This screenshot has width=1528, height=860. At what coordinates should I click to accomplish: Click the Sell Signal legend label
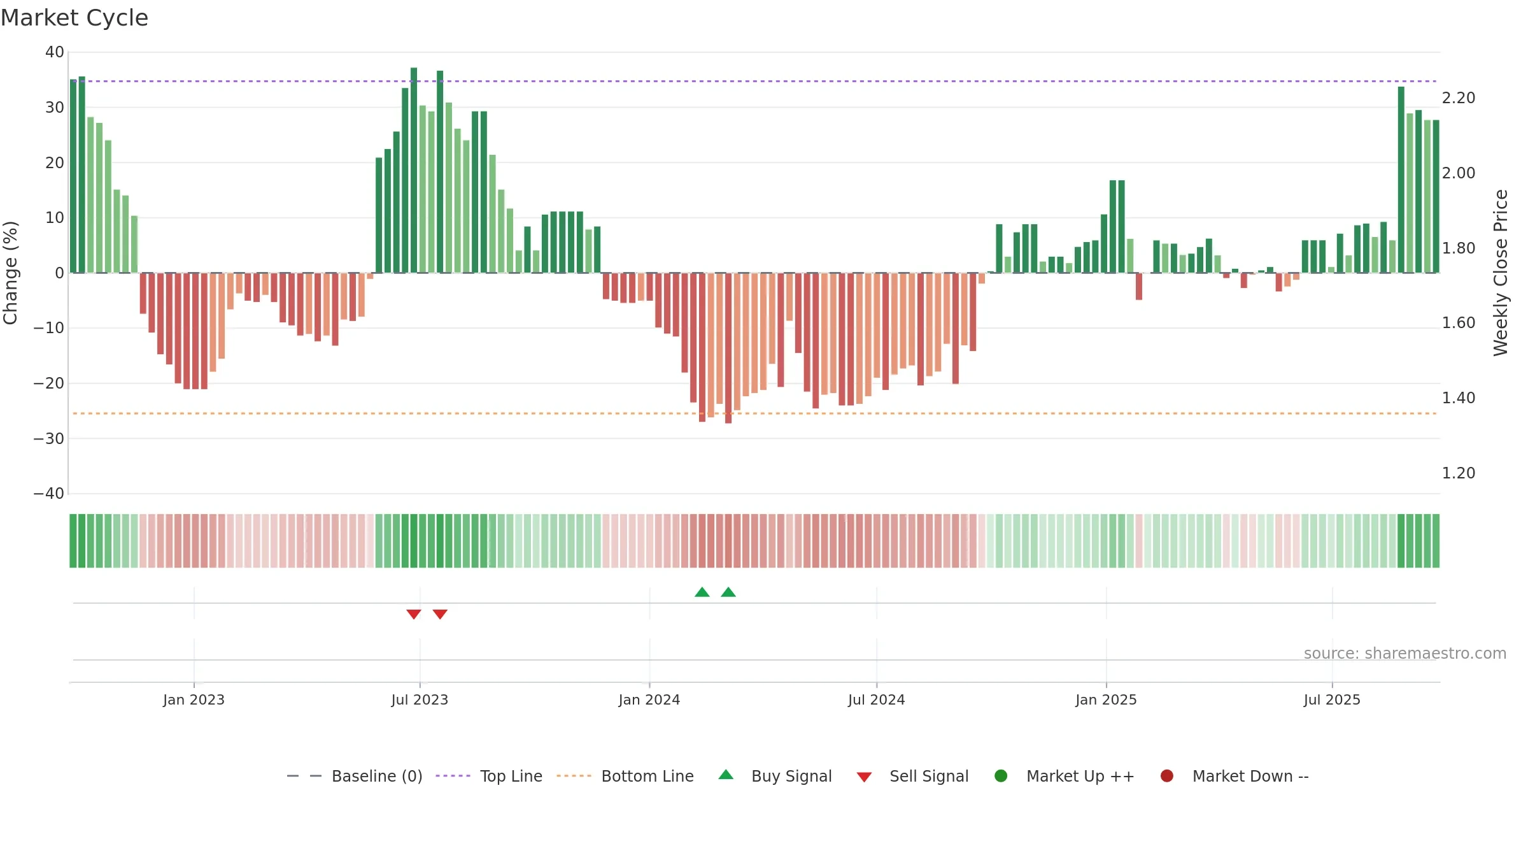929,776
